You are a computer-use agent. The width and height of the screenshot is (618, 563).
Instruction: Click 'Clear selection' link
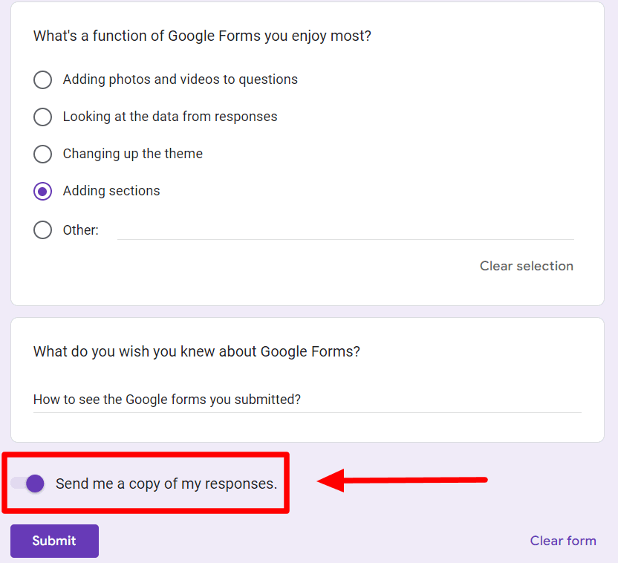coord(526,266)
